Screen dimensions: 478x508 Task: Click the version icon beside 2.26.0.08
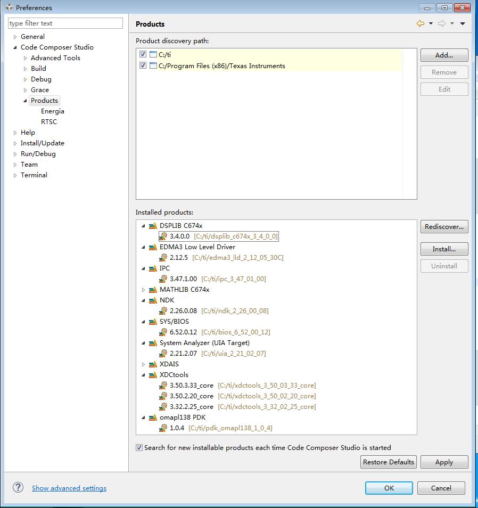coord(163,311)
